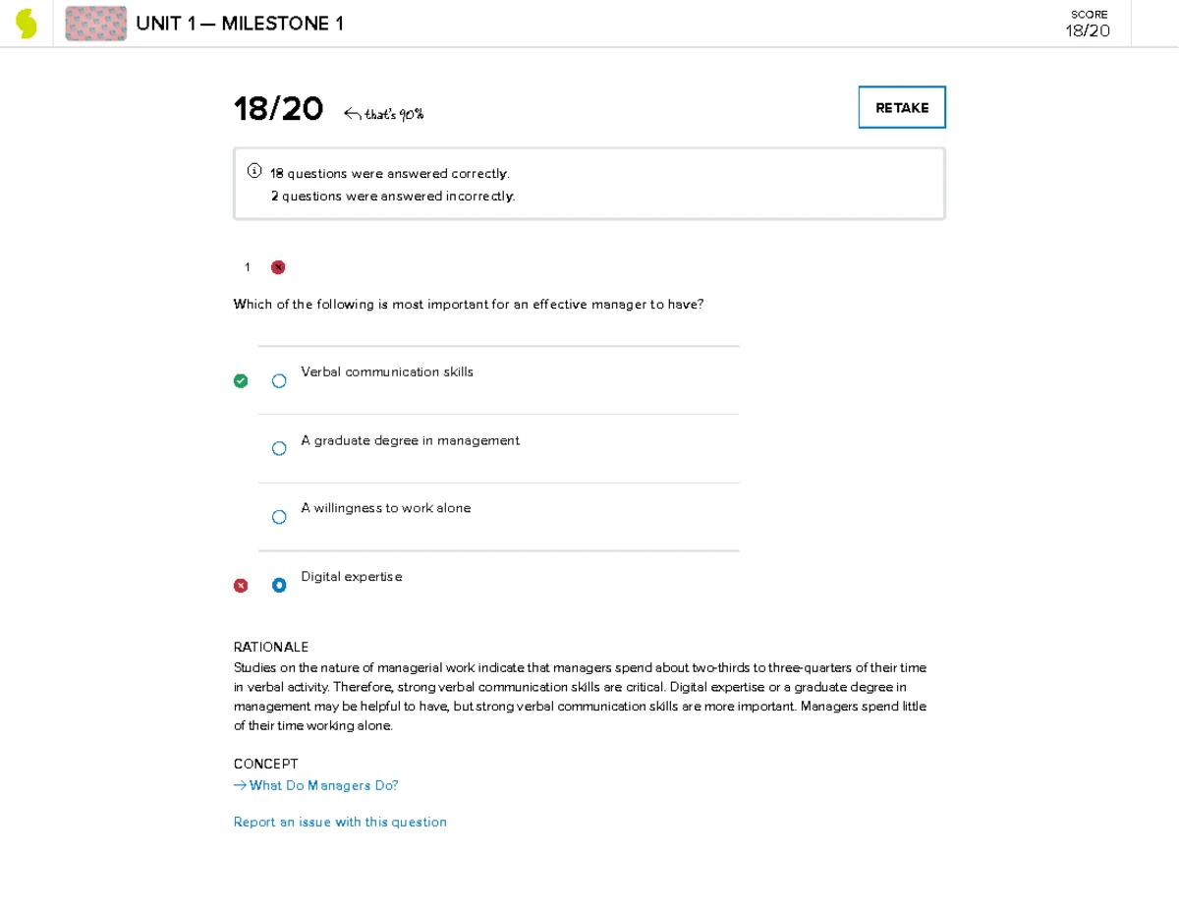
Task: Click the red incorrect marker beside question 1
Action: point(278,267)
